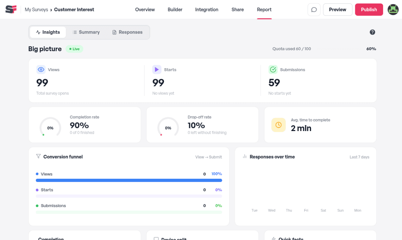The image size is (402, 240).
Task: Open the Share menu item
Action: coord(238,9)
